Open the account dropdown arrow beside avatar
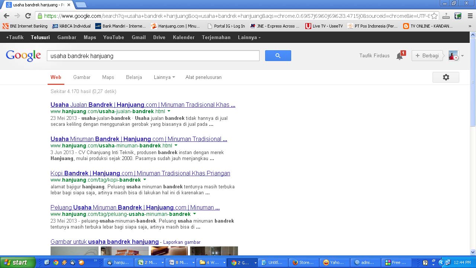Screen dimensions: 476x268 (x=462, y=56)
